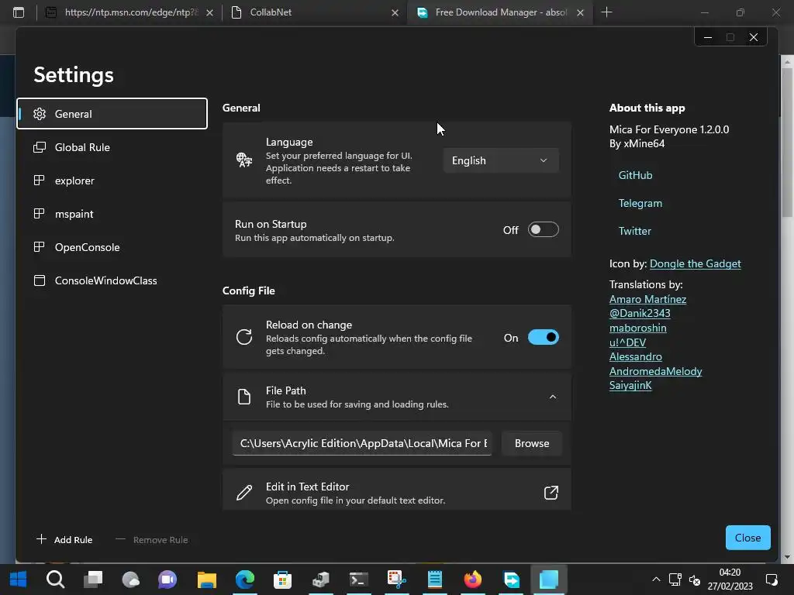
Task: Click Browse for config file
Action: pyautogui.click(x=532, y=443)
